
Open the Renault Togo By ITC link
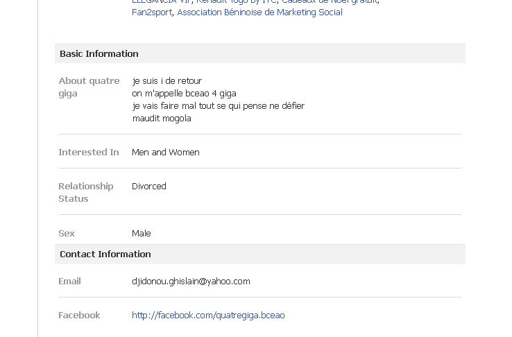tap(236, 1)
